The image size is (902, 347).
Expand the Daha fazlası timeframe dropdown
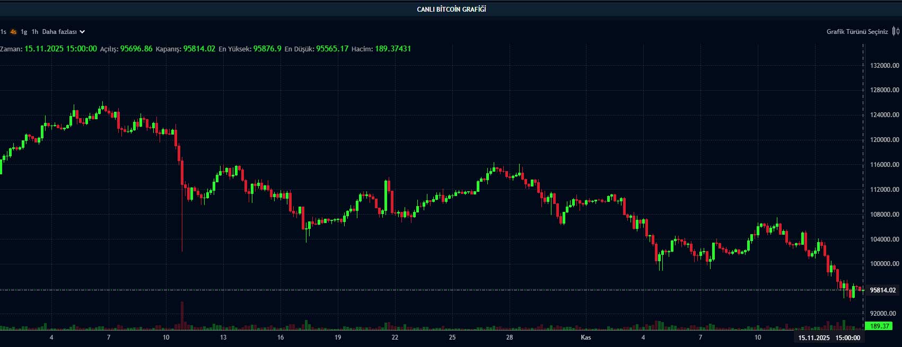pyautogui.click(x=63, y=32)
